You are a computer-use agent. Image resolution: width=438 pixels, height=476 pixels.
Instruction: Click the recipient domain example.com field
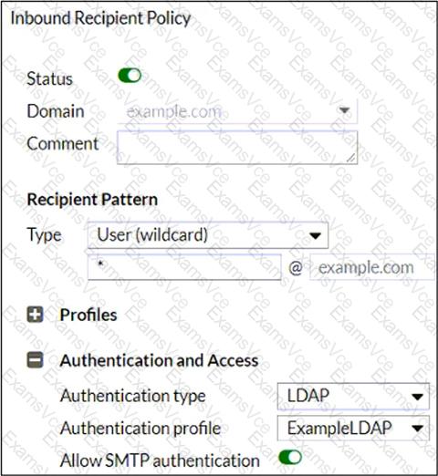[x=372, y=267]
